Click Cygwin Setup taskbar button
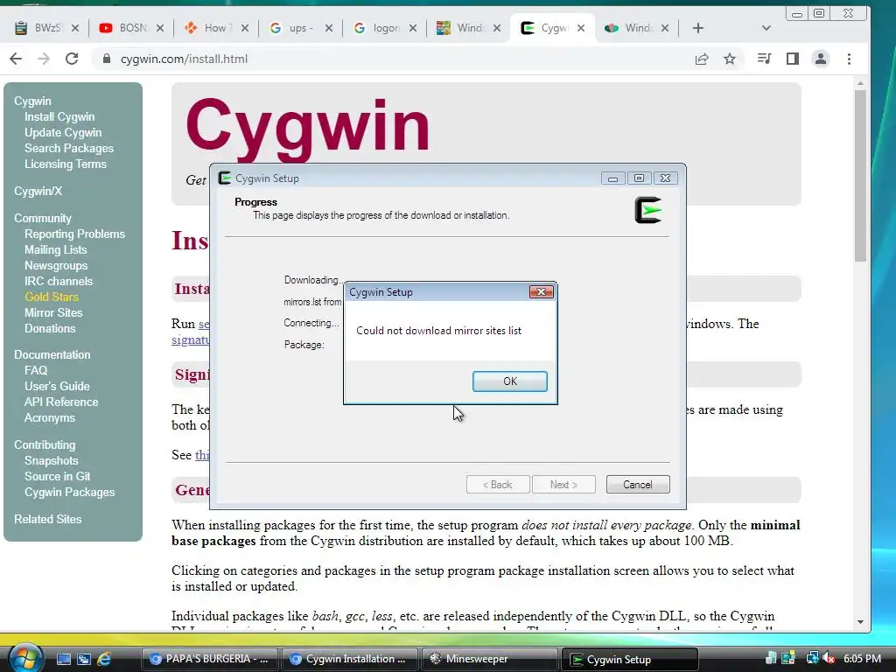 pyautogui.click(x=630, y=659)
